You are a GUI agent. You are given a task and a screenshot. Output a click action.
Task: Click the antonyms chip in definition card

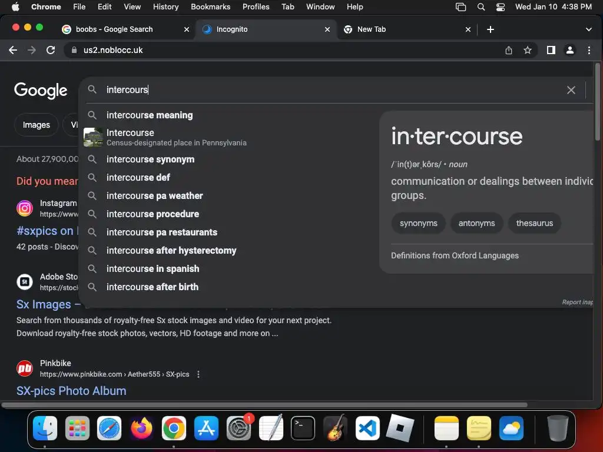tap(476, 223)
